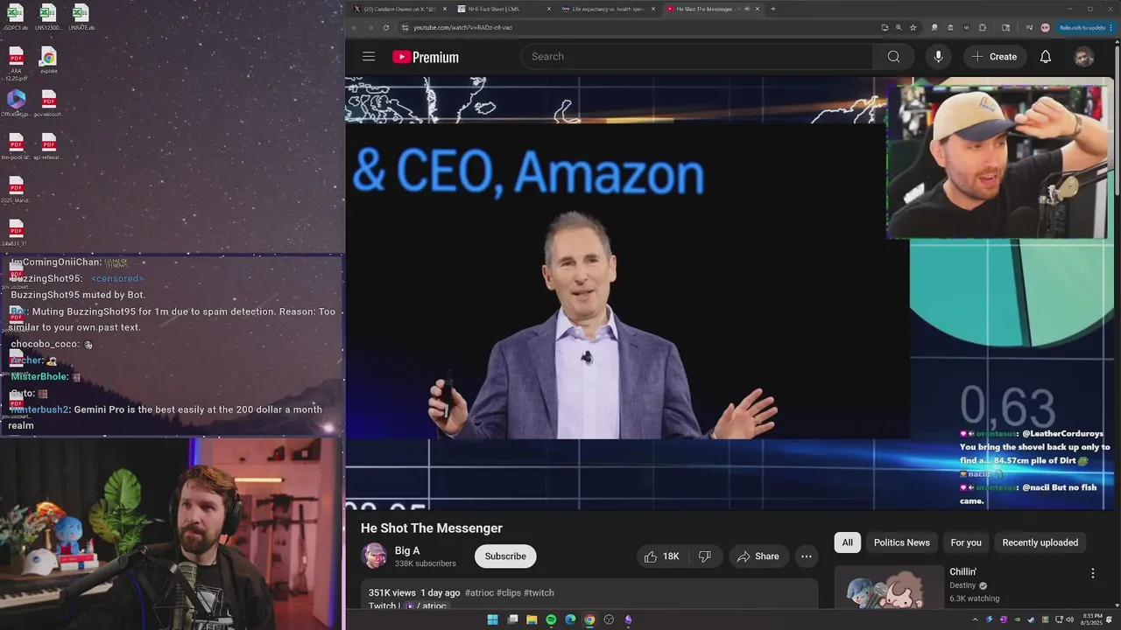1121x630 pixels.
Task: Open the GDPC1.xls desktop file
Action: click(16, 17)
